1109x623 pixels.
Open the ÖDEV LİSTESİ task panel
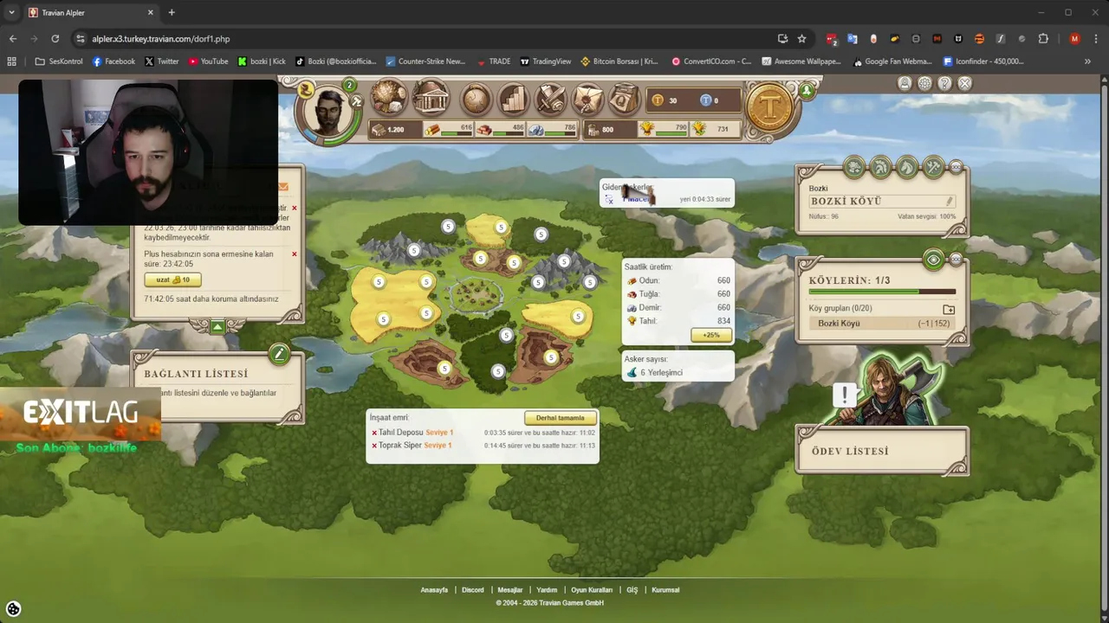[x=882, y=451]
